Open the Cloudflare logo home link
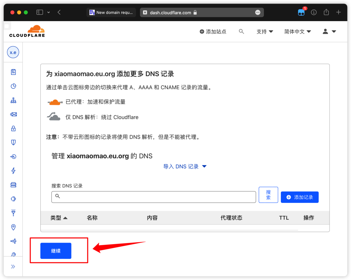This screenshot has width=351, height=280. coord(27,31)
